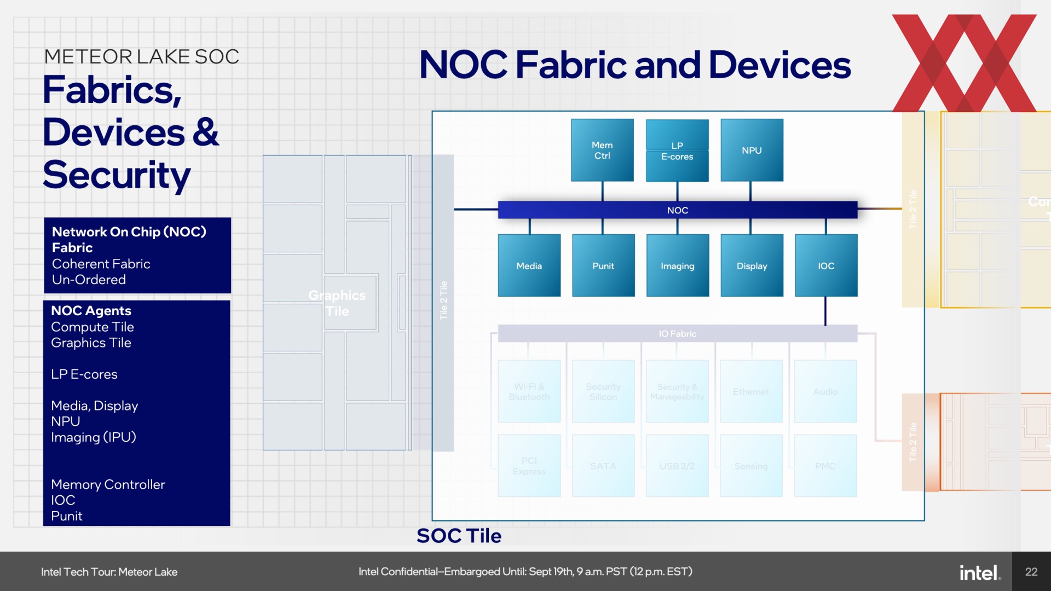Click the Coherent Fabric line
The height and width of the screenshot is (591, 1051).
click(101, 264)
